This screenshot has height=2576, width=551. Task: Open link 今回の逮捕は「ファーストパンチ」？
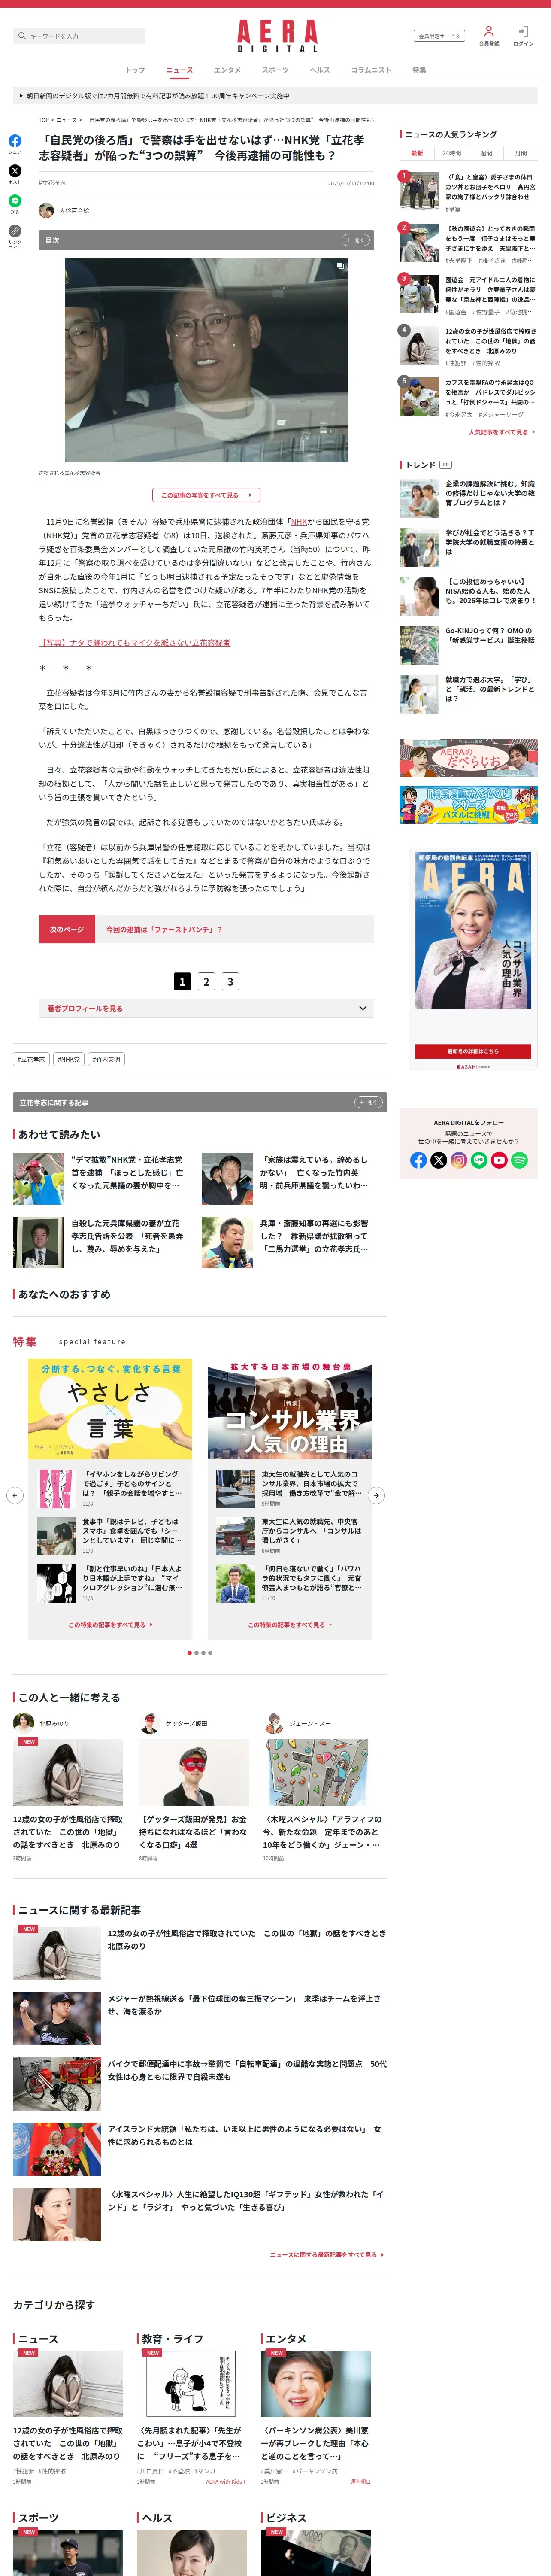point(165,929)
